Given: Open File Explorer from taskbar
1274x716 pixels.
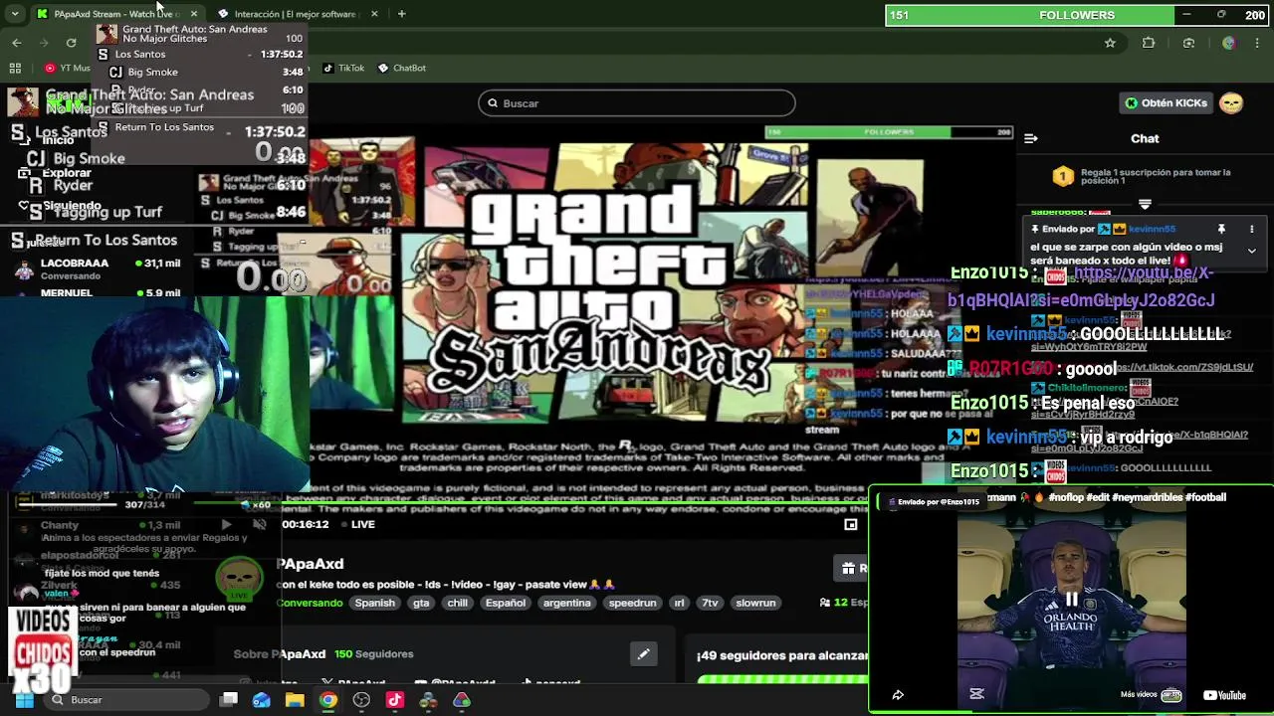Looking at the screenshot, I should click(295, 700).
